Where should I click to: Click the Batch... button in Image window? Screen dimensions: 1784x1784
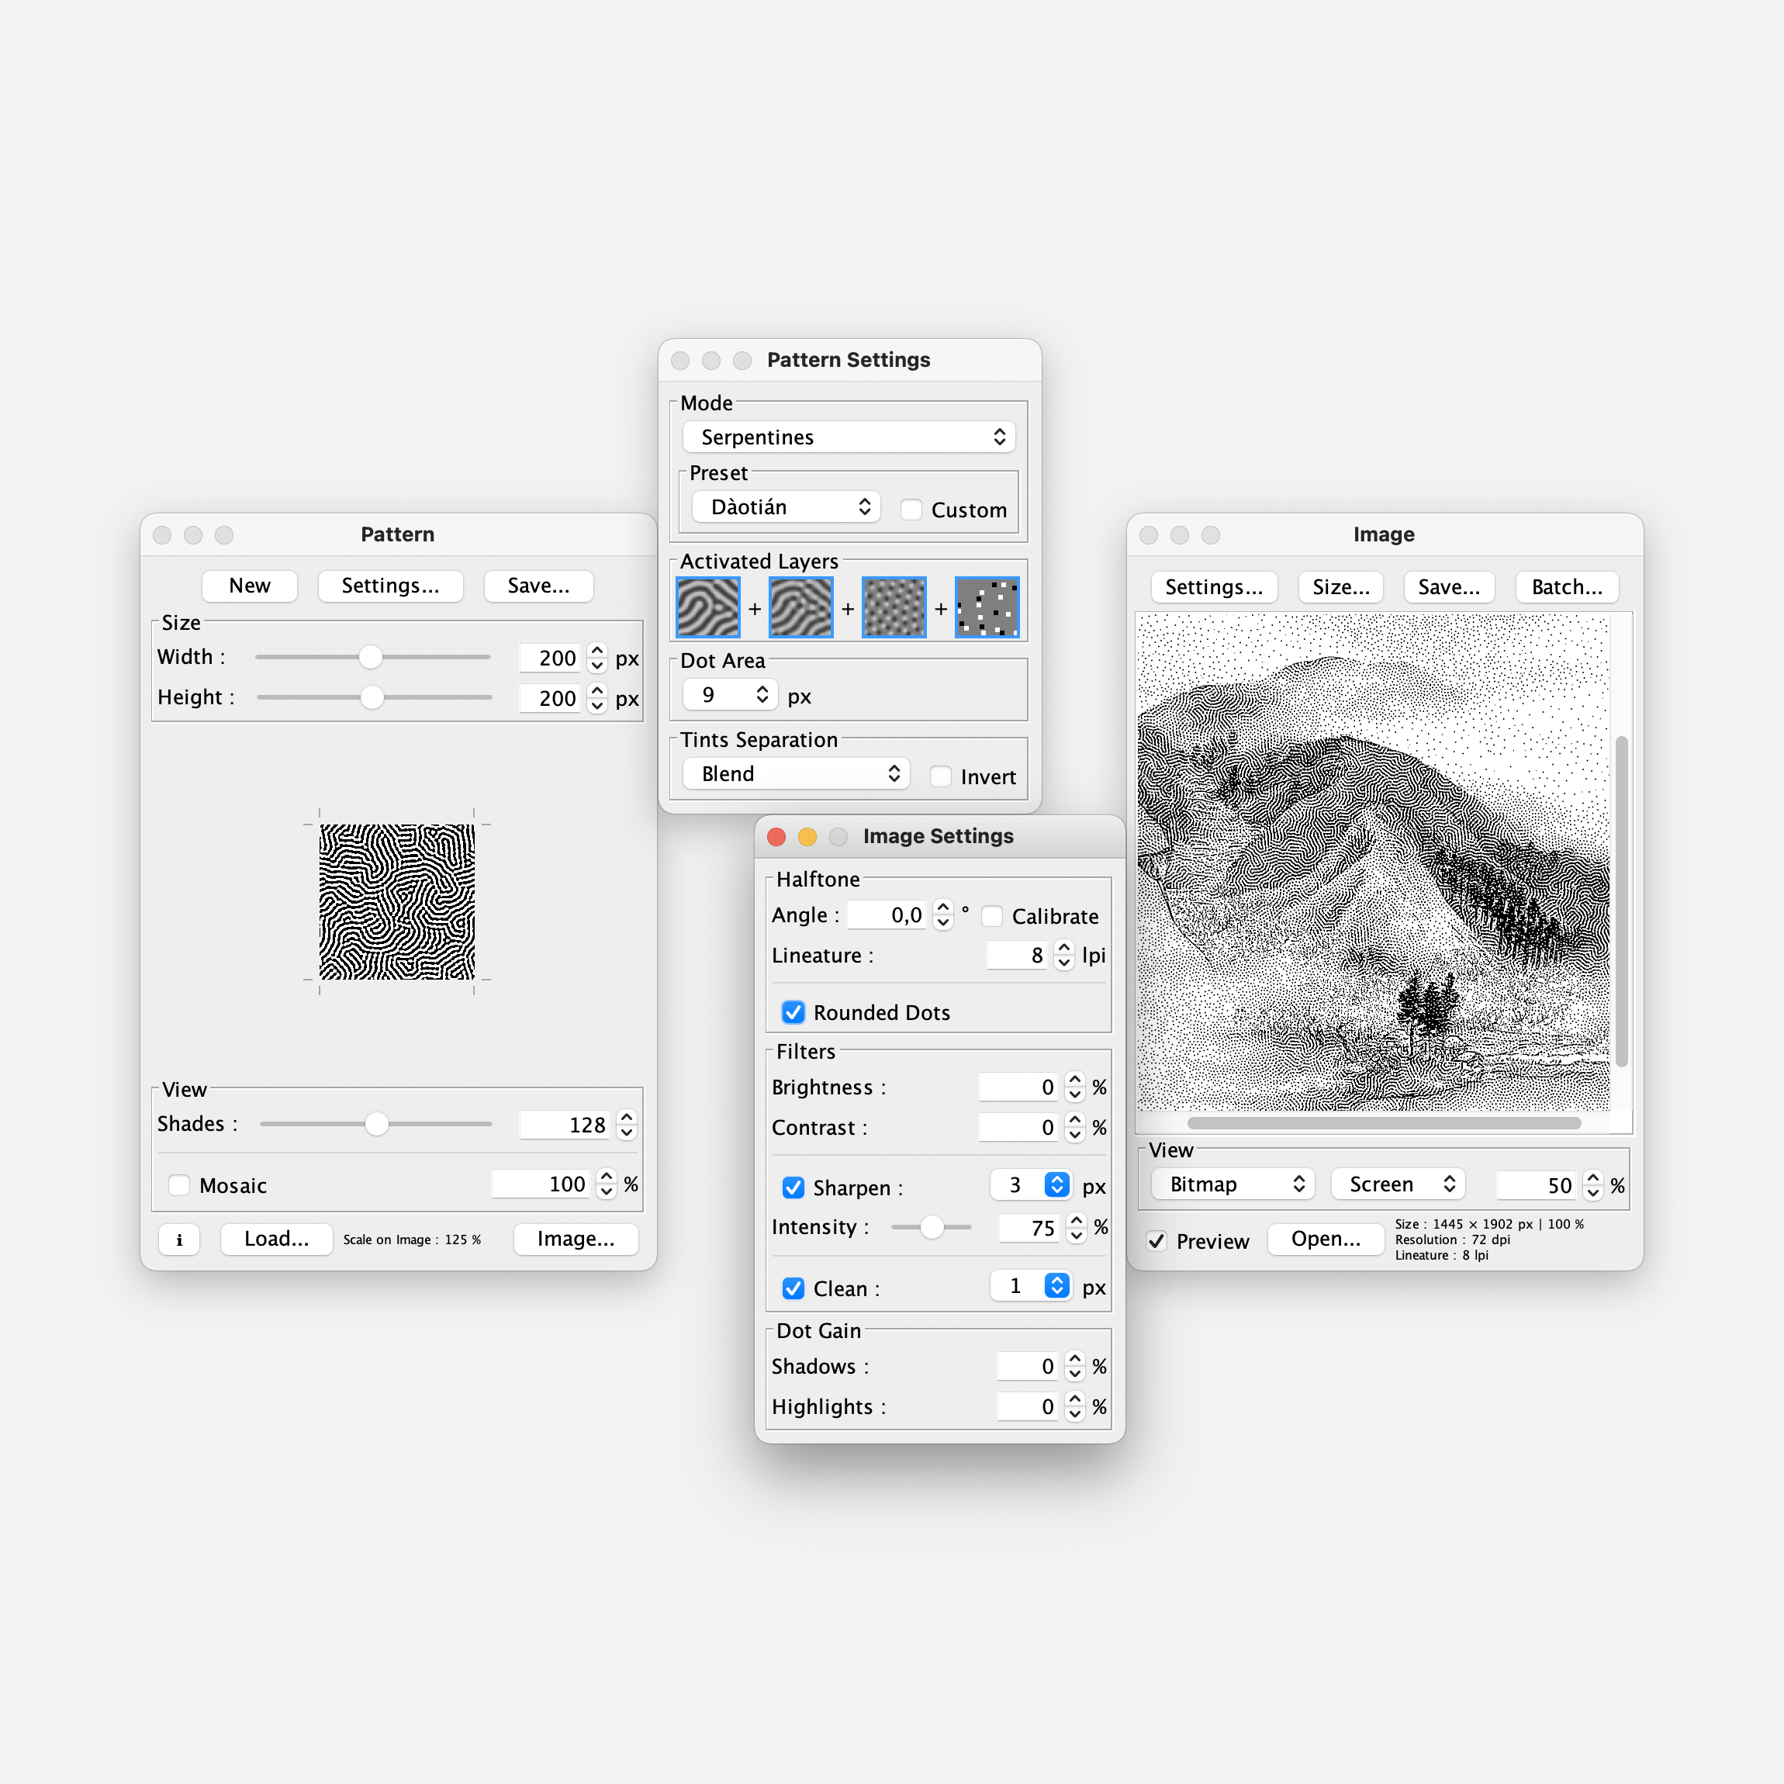pos(1566,586)
